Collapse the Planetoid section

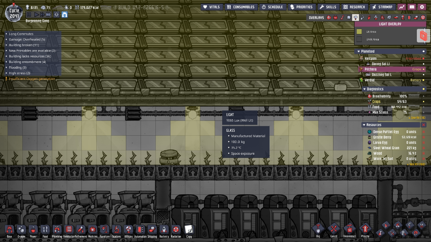(x=359, y=51)
